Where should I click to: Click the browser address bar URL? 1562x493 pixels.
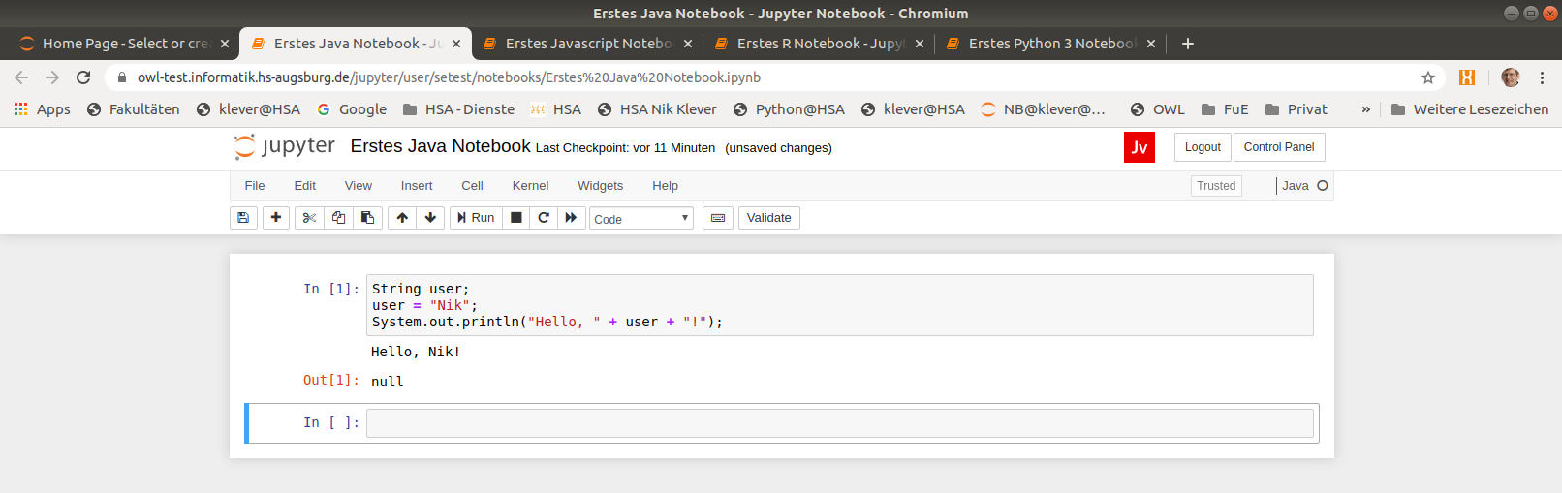449,77
